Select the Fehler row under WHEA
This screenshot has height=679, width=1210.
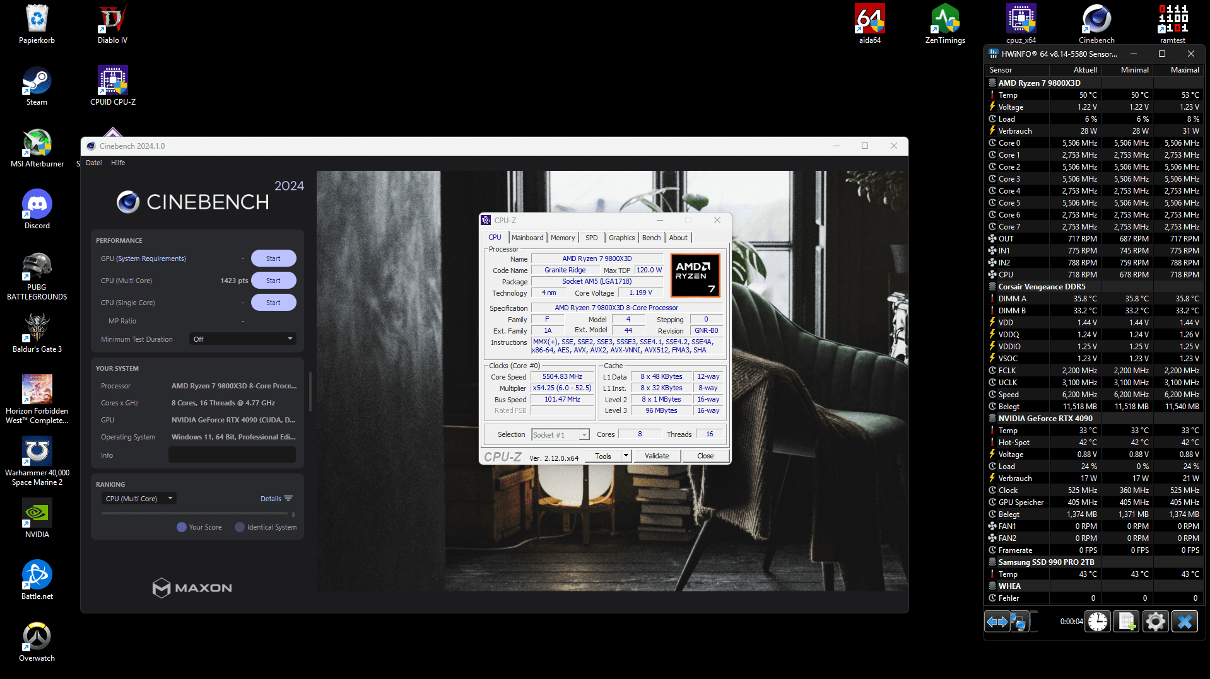1094,598
